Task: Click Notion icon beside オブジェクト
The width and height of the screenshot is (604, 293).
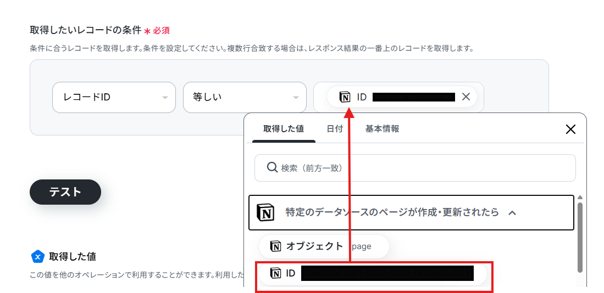Action: click(x=275, y=246)
